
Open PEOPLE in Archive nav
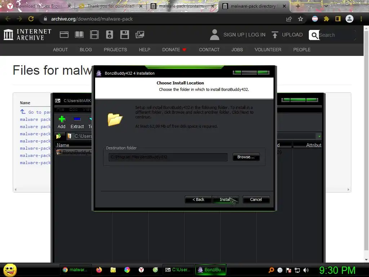[x=302, y=50]
